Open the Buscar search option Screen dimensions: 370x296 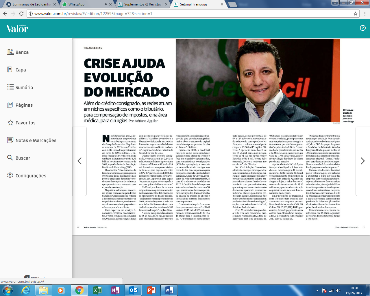[19, 158]
